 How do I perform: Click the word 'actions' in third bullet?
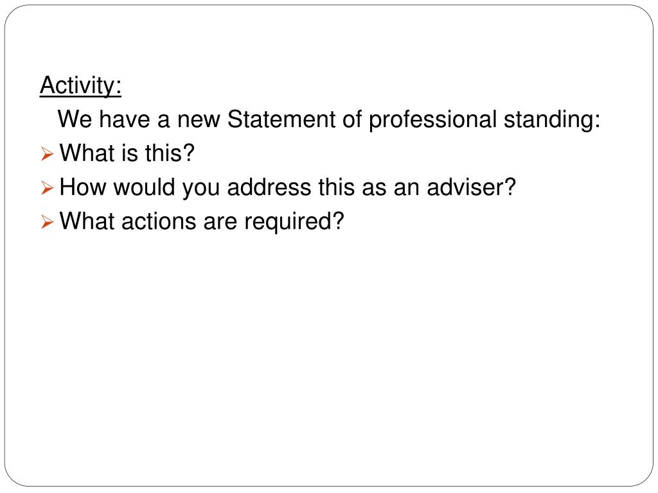159,221
